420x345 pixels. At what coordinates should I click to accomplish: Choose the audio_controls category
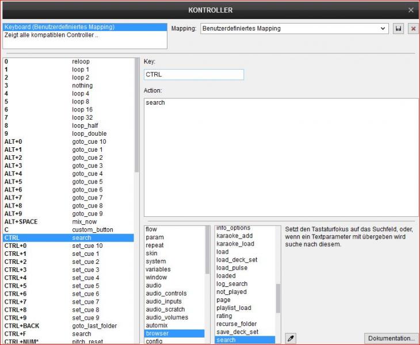pyautogui.click(x=174, y=294)
